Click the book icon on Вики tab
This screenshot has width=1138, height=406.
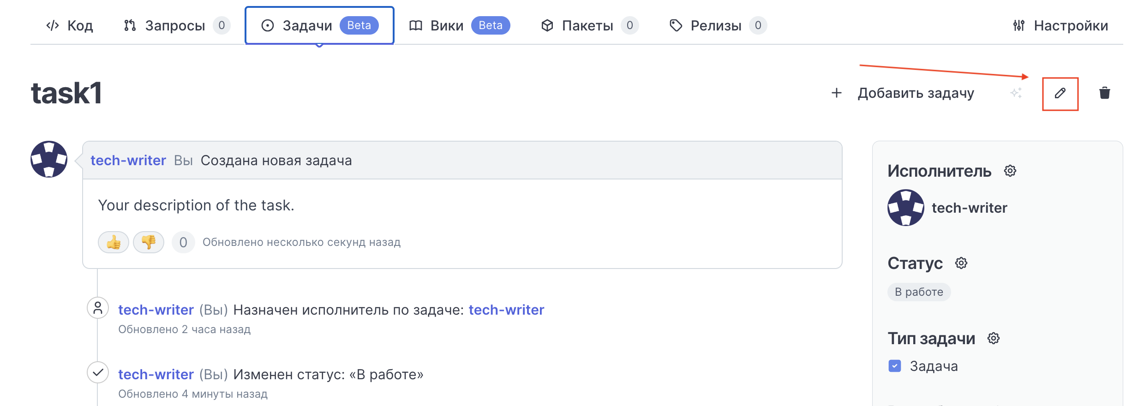(416, 25)
